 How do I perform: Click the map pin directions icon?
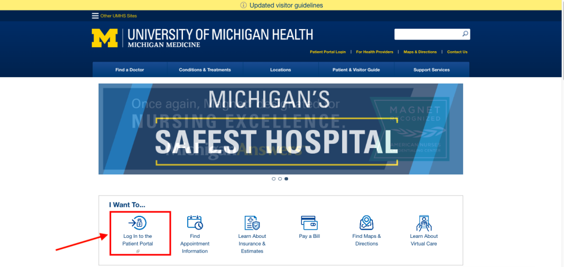click(x=366, y=223)
